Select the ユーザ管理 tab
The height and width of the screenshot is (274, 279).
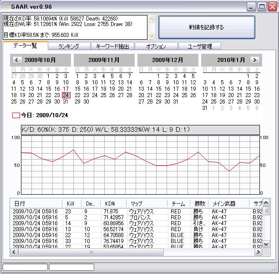click(x=200, y=47)
